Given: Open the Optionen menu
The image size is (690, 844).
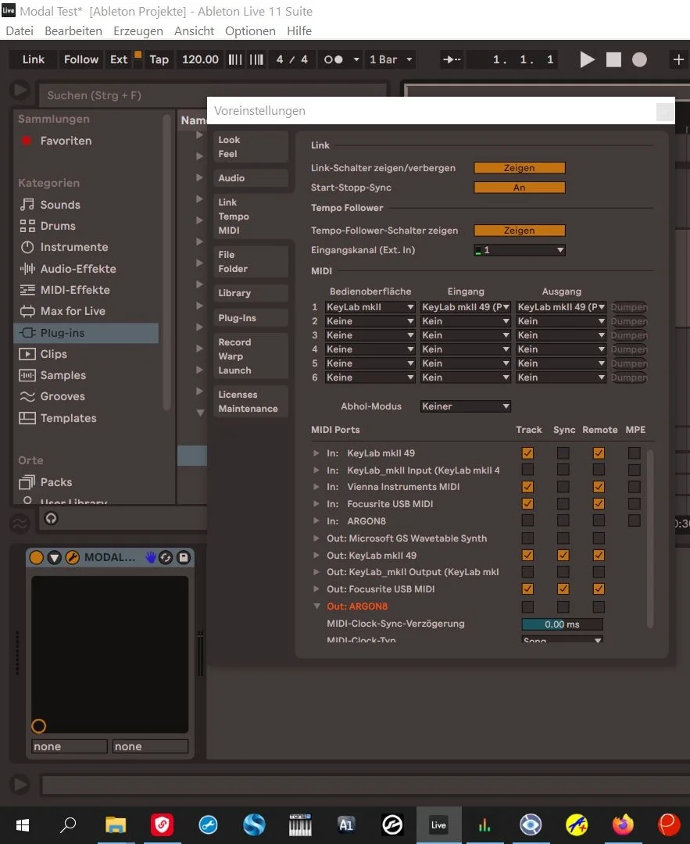Looking at the screenshot, I should point(250,31).
